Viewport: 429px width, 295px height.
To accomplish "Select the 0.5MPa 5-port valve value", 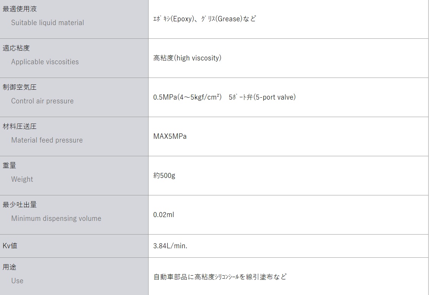I will click(x=224, y=97).
